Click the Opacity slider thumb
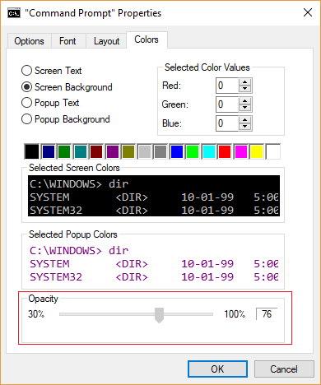Image resolution: width=321 pixels, height=385 pixels. (x=159, y=315)
